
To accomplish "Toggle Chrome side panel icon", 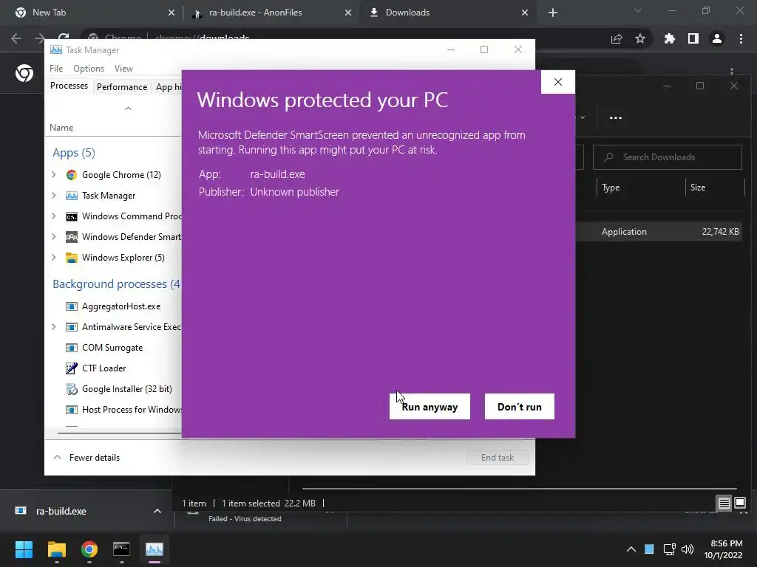I will 693,38.
